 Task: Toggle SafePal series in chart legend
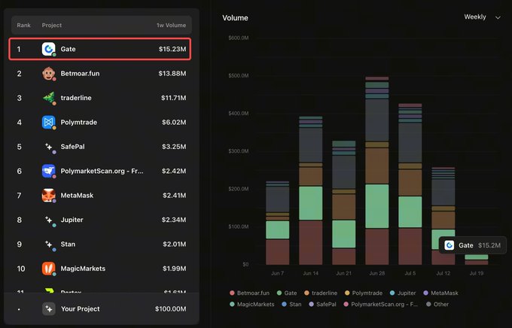pyautogui.click(x=322, y=304)
